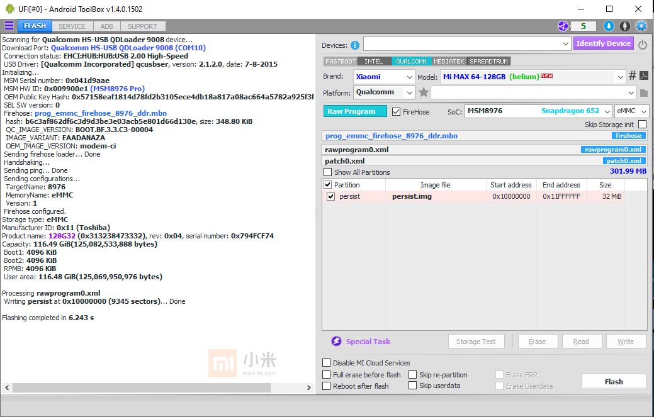Switch to the FLASH tab
This screenshot has width=654, height=417.
(x=35, y=26)
